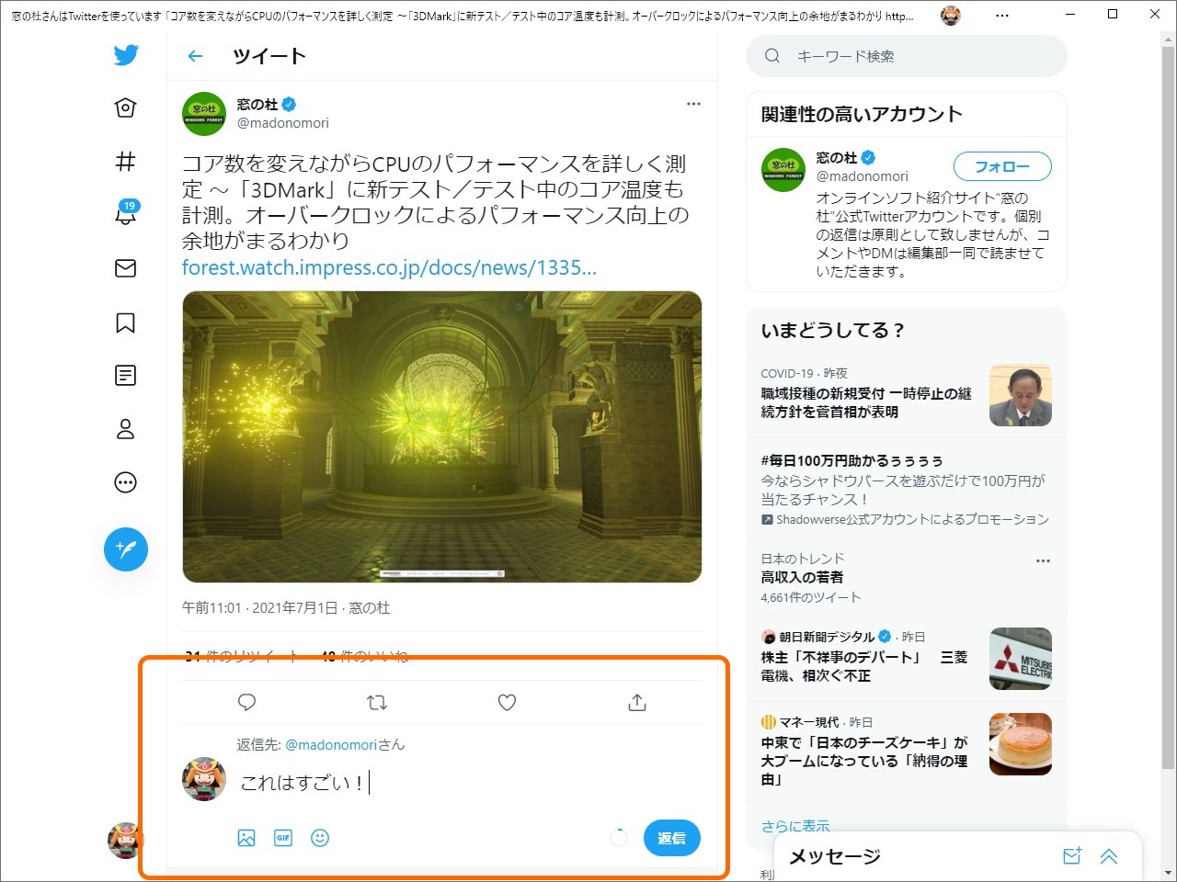Attach an image using the photo icon
Screen dimensions: 1177x882
246,837
